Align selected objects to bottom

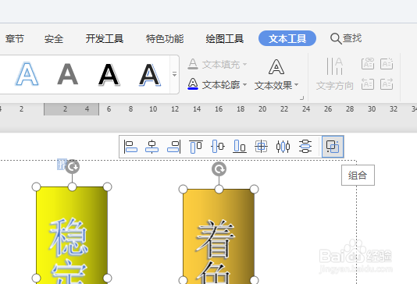tap(240, 147)
